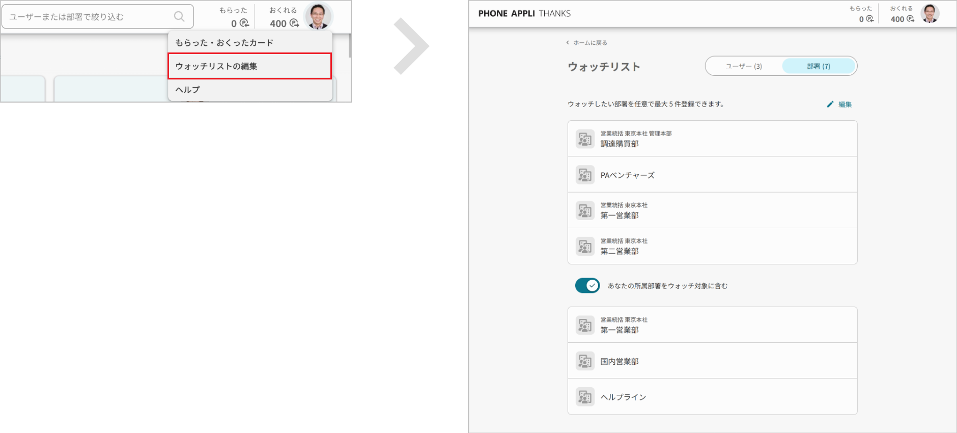The image size is (957, 433).
Task: Focus the user or department filter field
Action: pos(98,16)
